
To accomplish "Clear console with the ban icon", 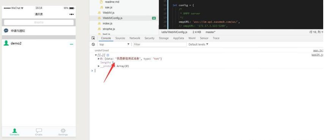I will (93, 45).
